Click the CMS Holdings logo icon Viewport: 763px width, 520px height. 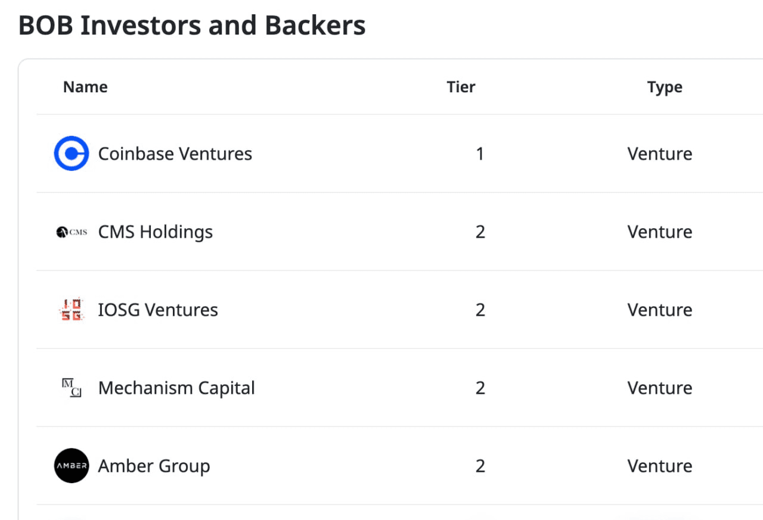pos(72,232)
